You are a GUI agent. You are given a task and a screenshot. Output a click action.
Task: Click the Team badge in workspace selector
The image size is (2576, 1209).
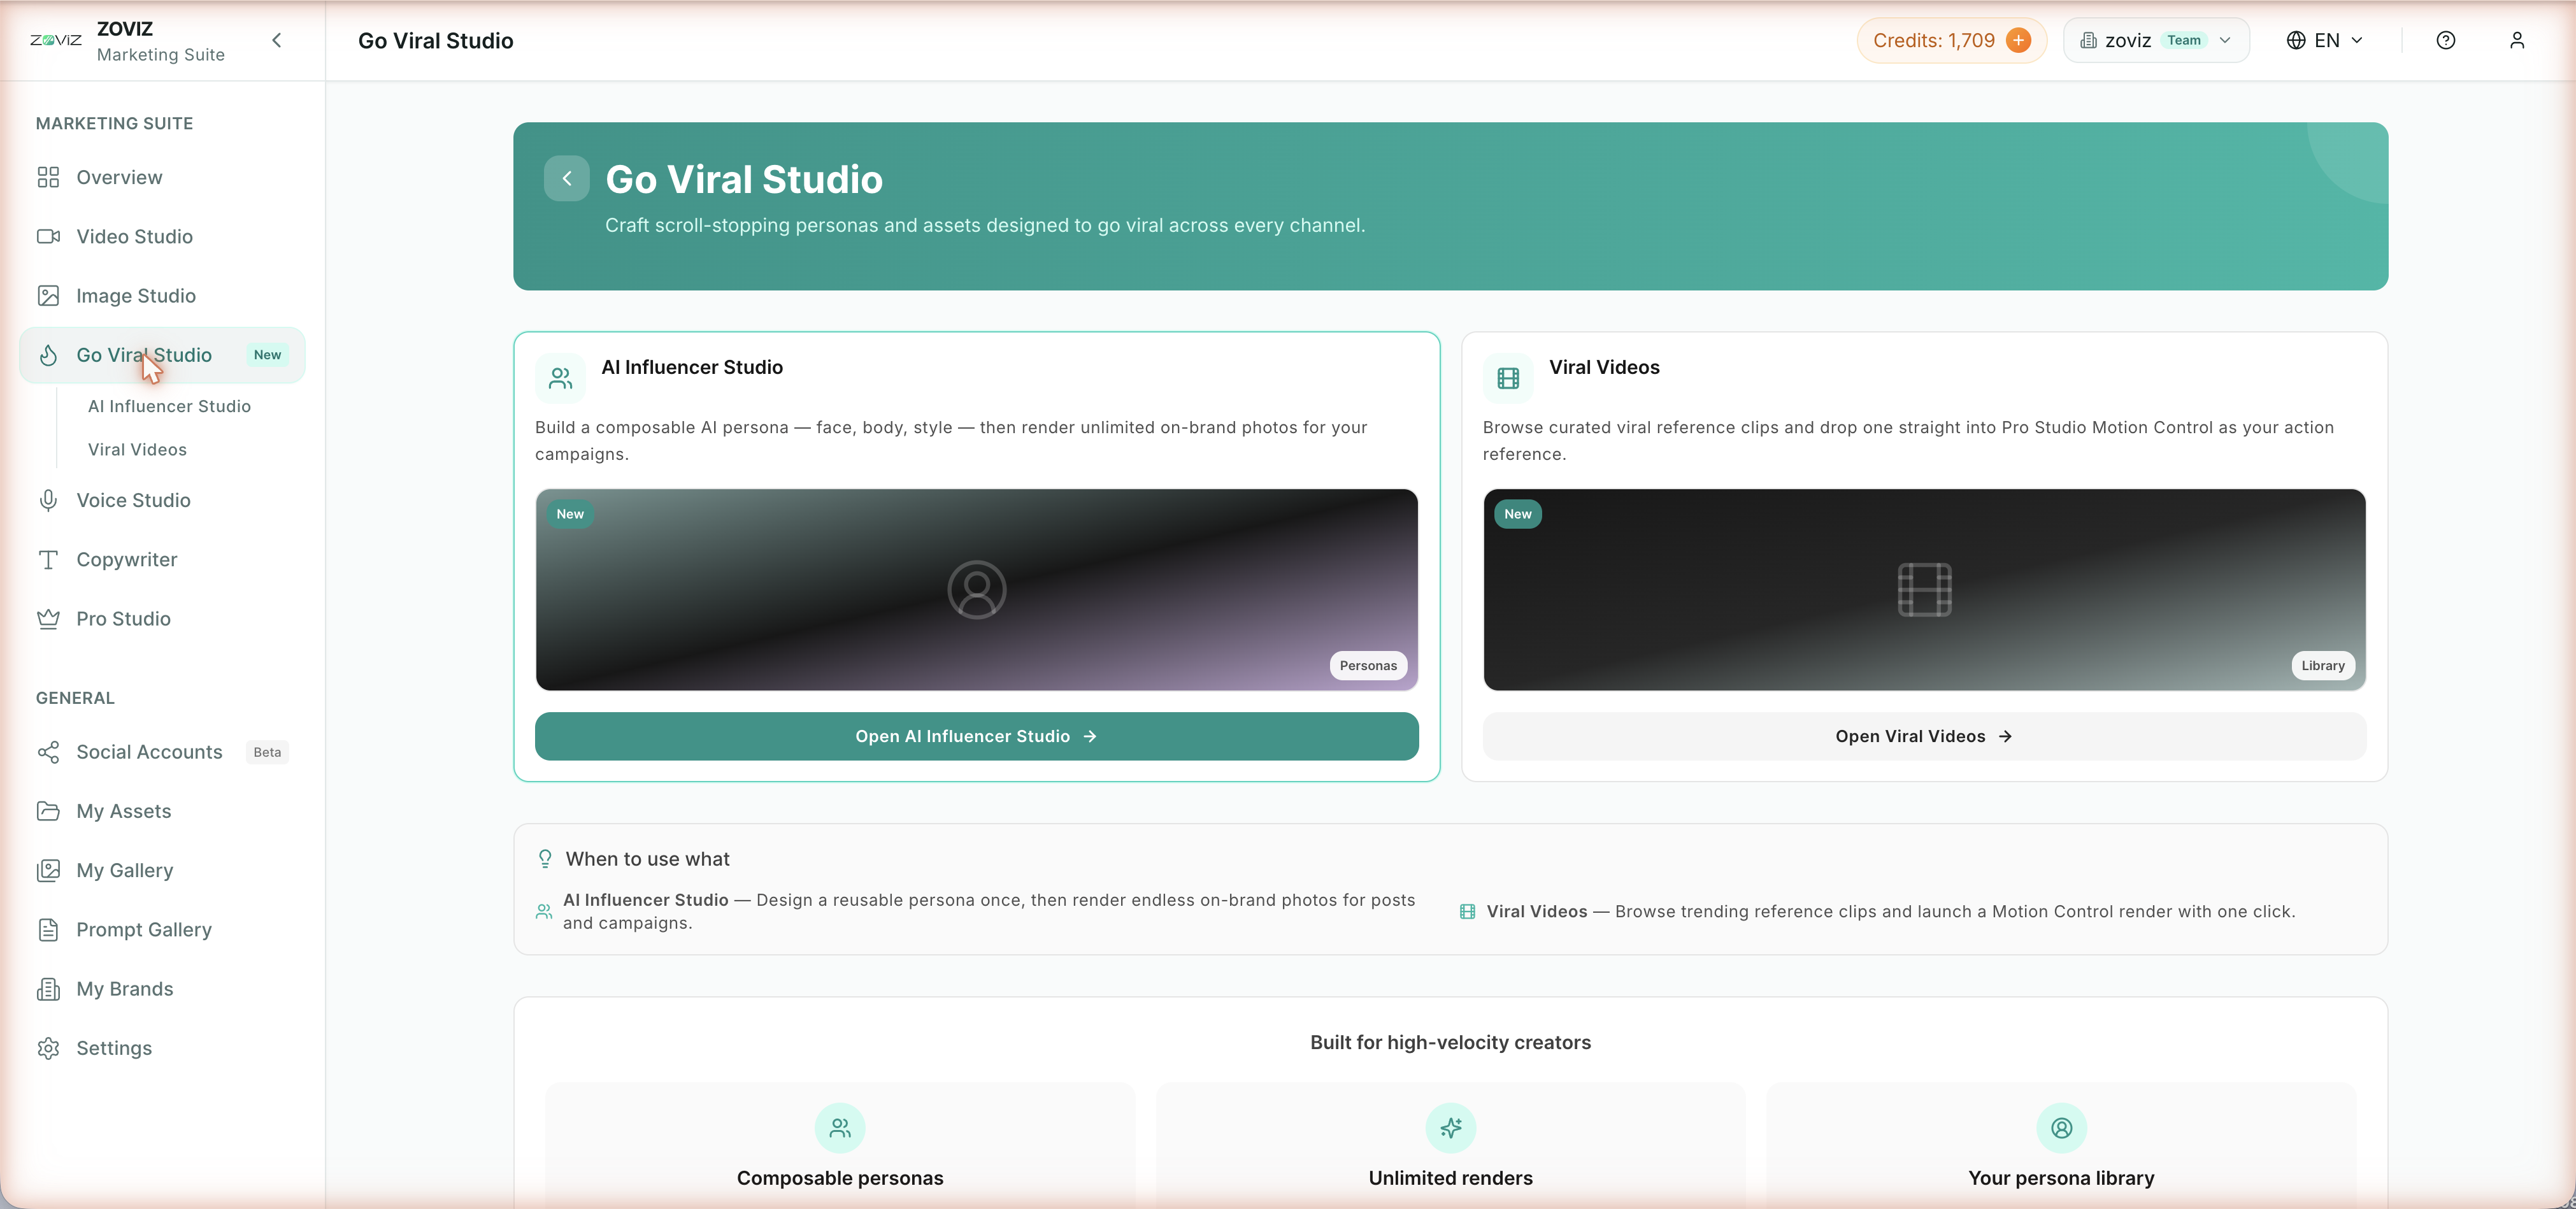tap(2184, 40)
